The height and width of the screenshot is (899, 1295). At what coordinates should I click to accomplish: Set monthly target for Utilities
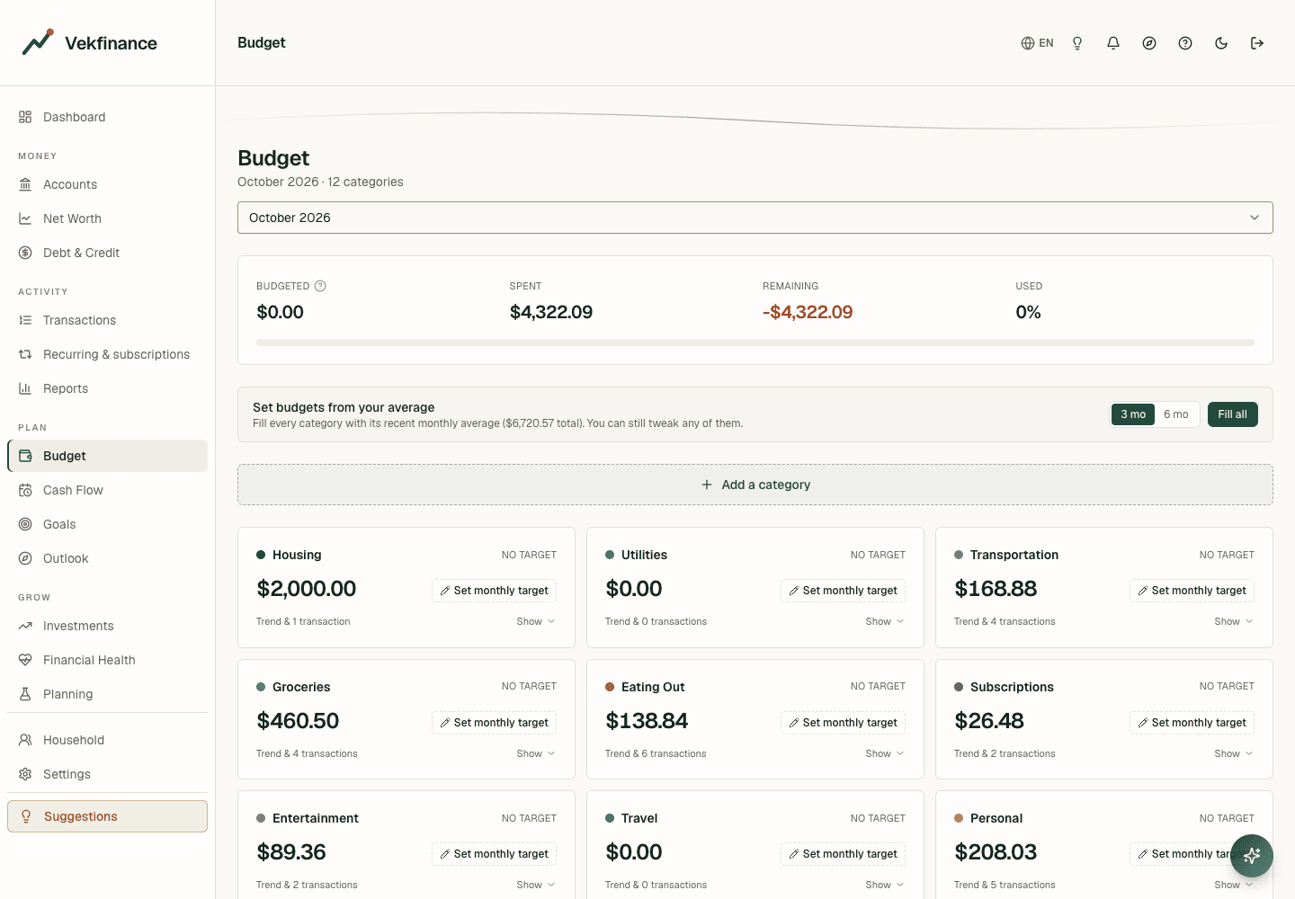[x=843, y=591]
